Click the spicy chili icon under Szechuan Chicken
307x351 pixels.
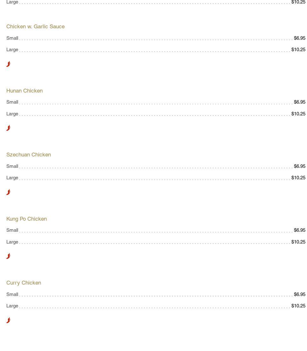tap(8, 192)
